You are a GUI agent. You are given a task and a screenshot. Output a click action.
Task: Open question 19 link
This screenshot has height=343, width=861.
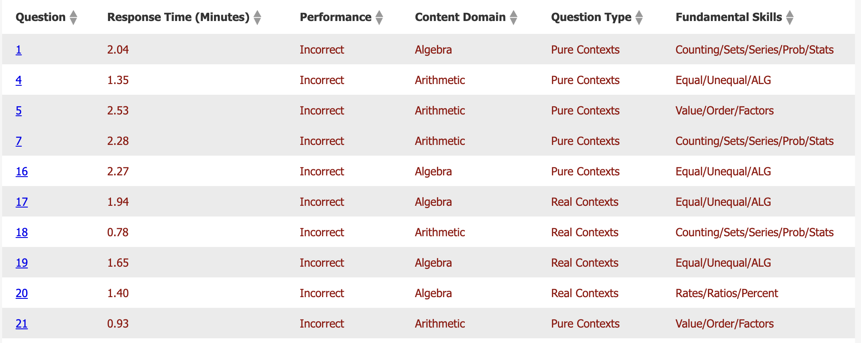coord(22,263)
